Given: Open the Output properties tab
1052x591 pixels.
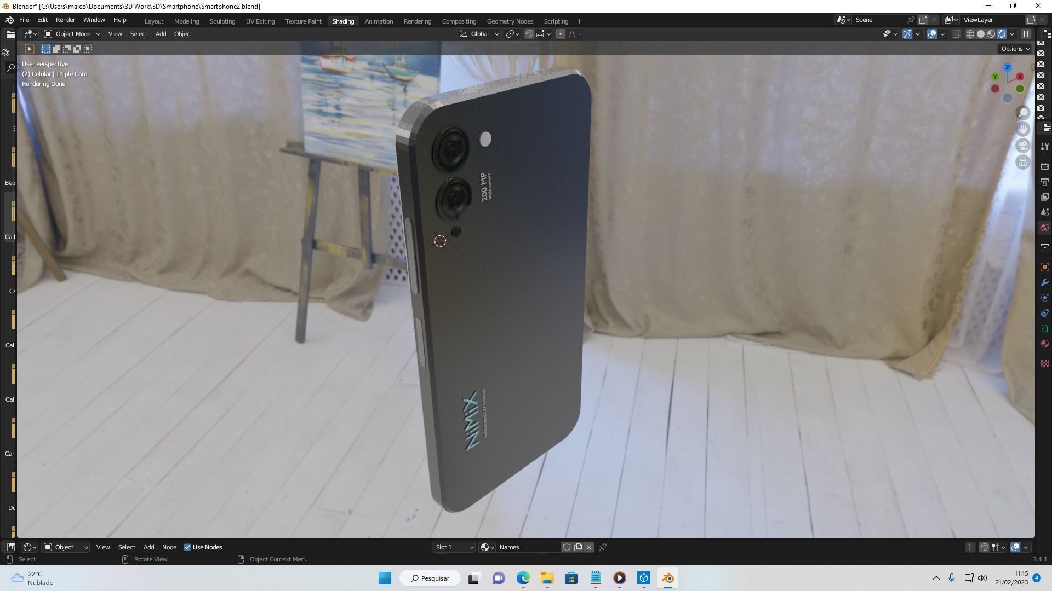Looking at the screenshot, I should 1045,181.
